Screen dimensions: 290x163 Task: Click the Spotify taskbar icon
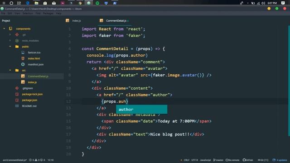coord(97,3)
